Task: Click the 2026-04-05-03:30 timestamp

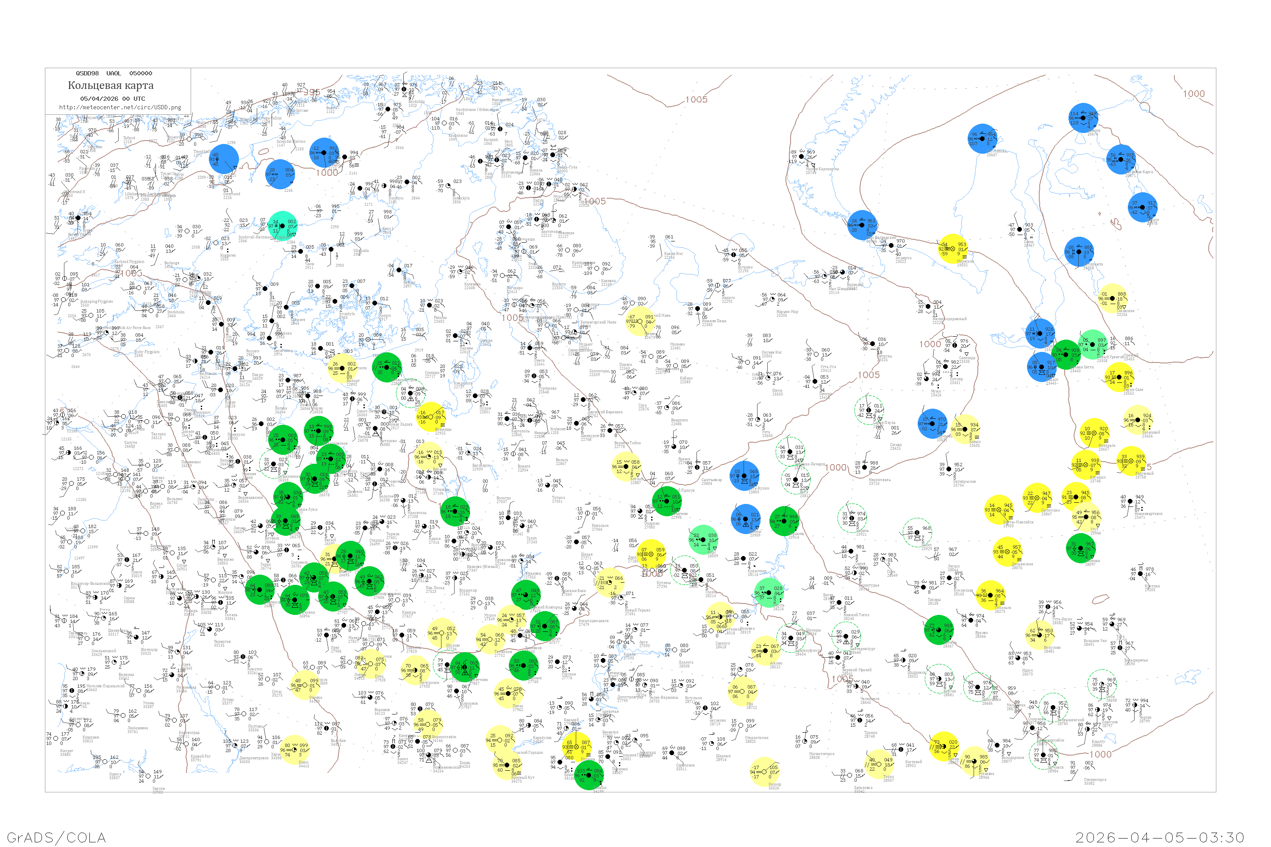Action: [x=1160, y=837]
